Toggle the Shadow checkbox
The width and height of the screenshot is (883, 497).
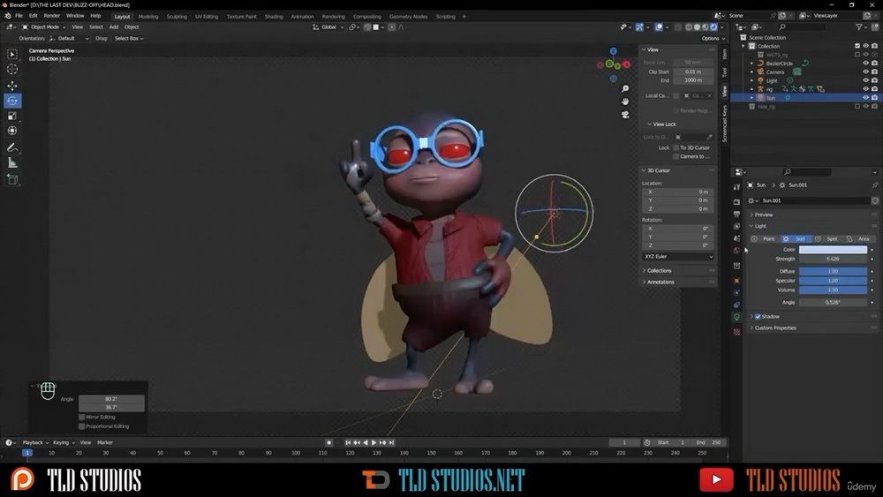pyautogui.click(x=758, y=316)
